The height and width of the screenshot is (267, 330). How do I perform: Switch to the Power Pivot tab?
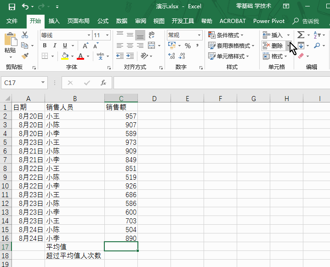269,21
